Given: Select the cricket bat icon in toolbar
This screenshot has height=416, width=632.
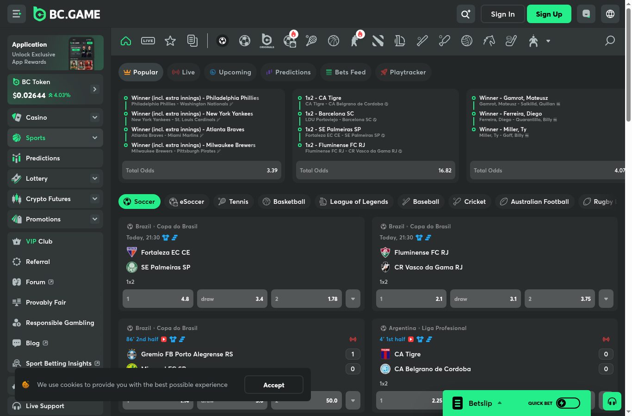Looking at the screenshot, I should coord(444,41).
